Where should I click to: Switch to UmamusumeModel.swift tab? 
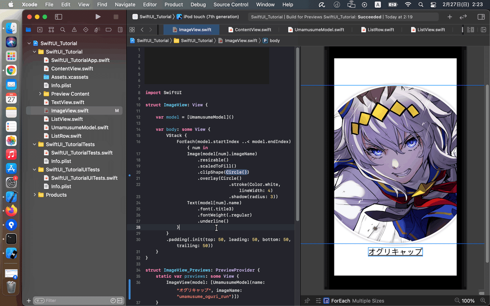(316, 30)
